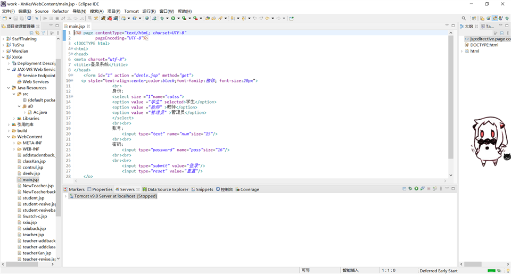Image resolution: width=511 pixels, height=274 pixels.
Task: Click the Open Web Browser globe icon
Action: 147,18
